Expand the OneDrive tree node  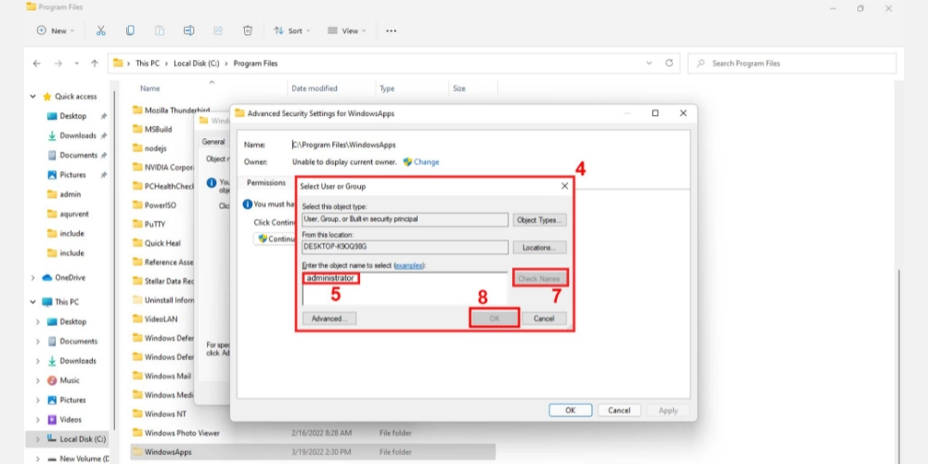34,277
